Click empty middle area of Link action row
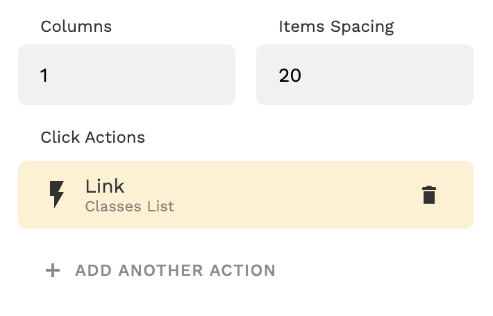The image size is (493, 316). coord(292,195)
